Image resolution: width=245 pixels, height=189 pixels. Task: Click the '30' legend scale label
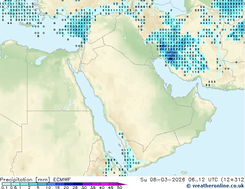point(84,187)
